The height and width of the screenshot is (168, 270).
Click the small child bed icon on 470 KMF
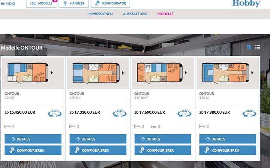pos(153,127)
